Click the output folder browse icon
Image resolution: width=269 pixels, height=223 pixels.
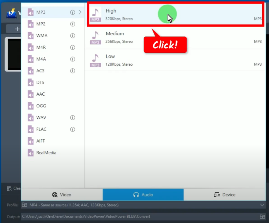[262, 216]
